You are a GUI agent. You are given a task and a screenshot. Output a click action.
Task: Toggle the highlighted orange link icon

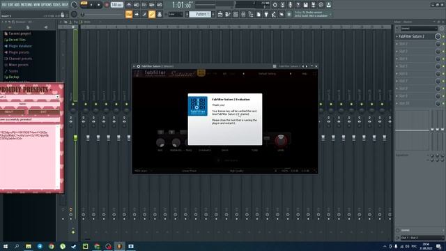pyautogui.click(x=152, y=14)
